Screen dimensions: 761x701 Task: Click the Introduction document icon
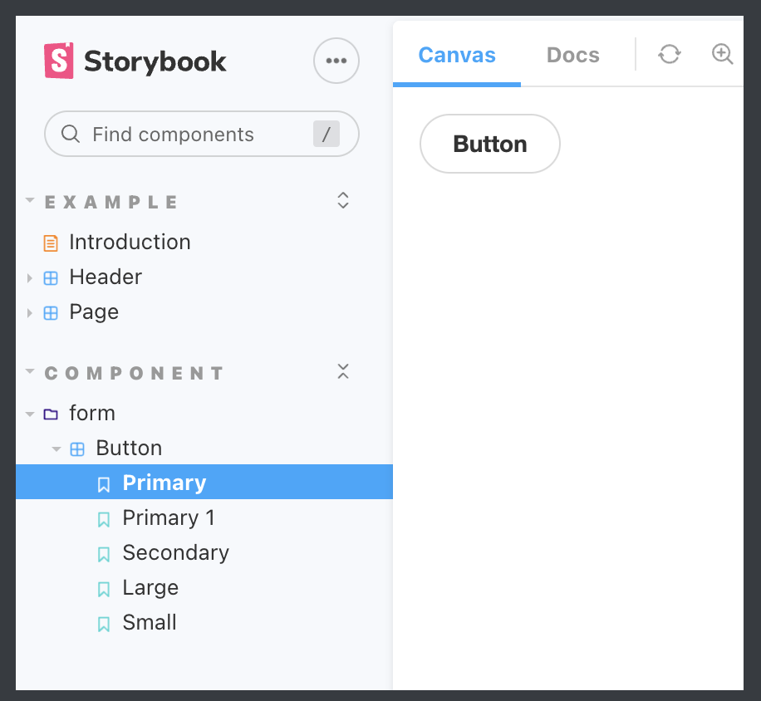51,243
